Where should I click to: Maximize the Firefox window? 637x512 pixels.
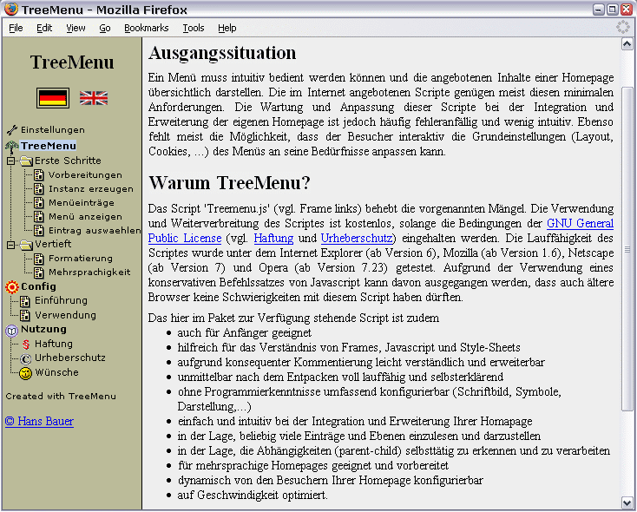pyautogui.click(x=612, y=9)
